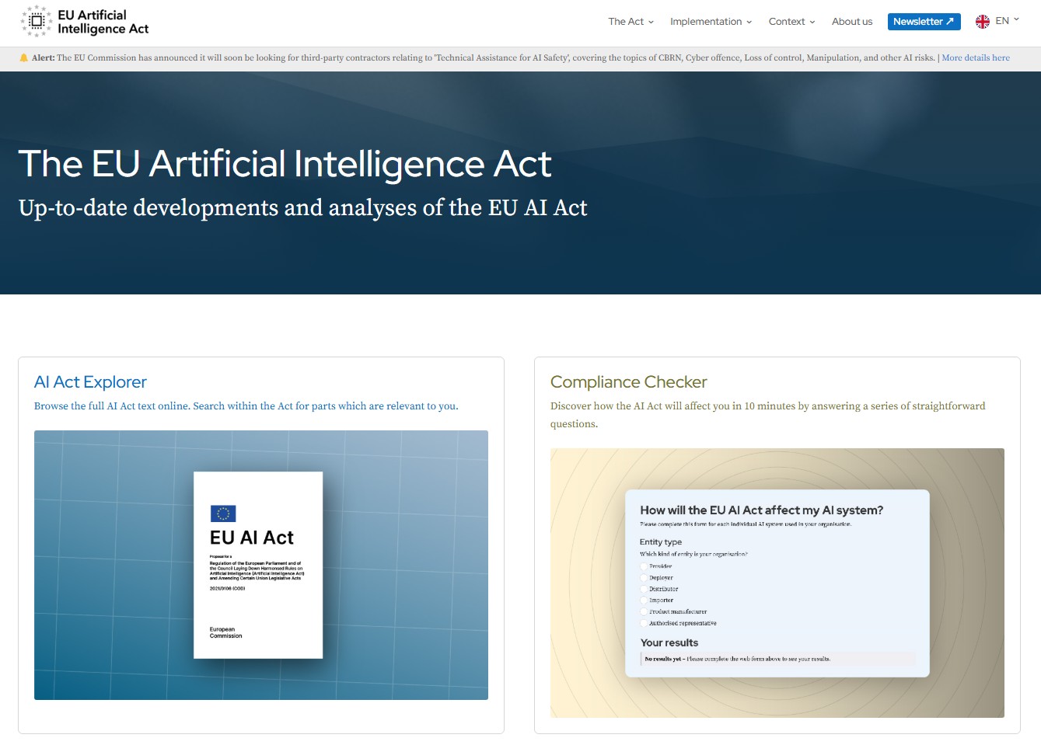Viewport: 1041px width, 745px height.
Task: Click the chevron next to The Act
Action: coord(651,22)
